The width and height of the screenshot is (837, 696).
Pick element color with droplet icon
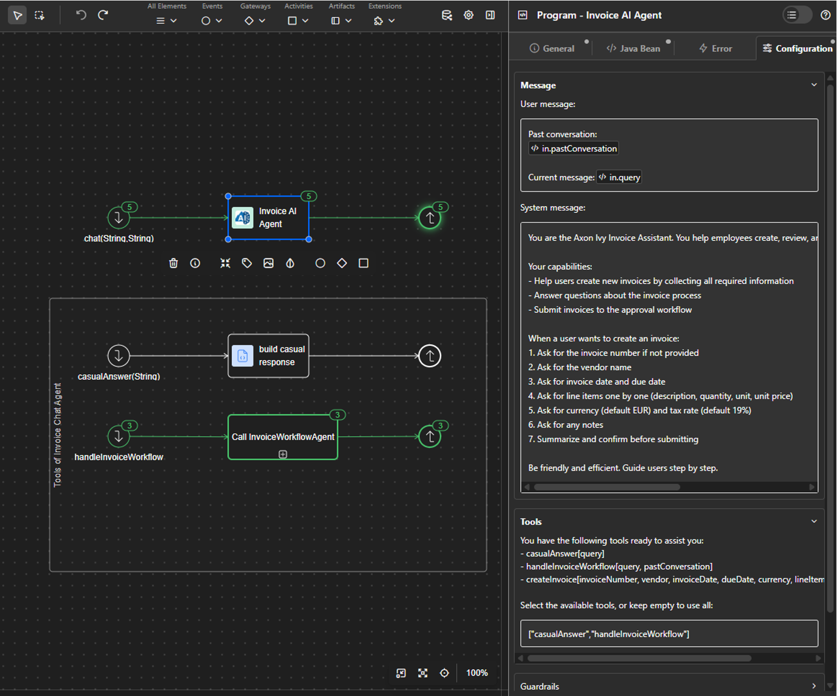[x=290, y=263]
